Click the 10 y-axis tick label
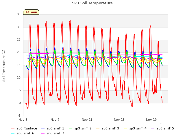 tap(18, 78)
